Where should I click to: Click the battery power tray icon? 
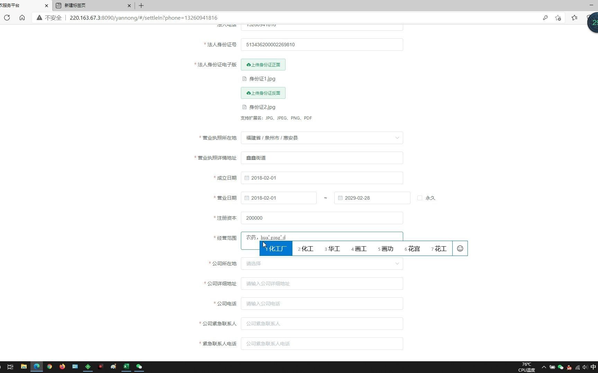pyautogui.click(x=552, y=367)
